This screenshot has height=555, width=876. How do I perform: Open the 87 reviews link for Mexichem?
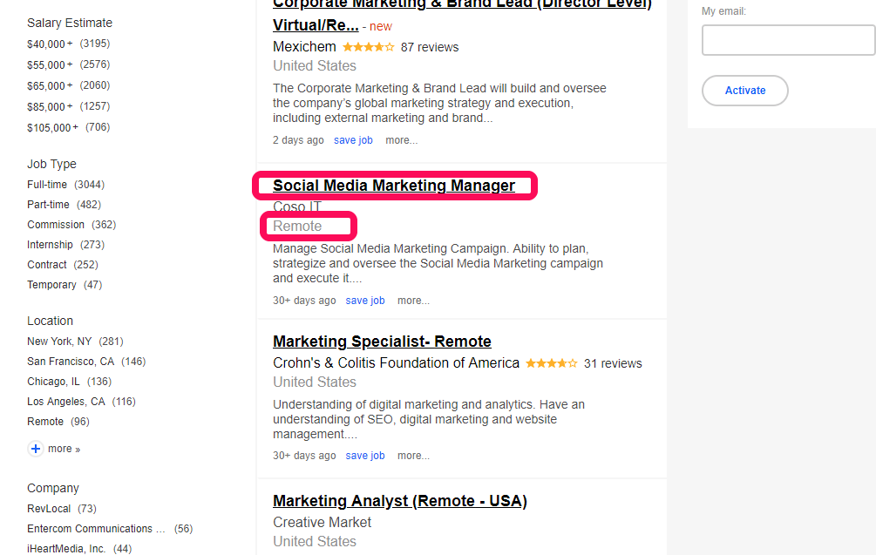(430, 47)
